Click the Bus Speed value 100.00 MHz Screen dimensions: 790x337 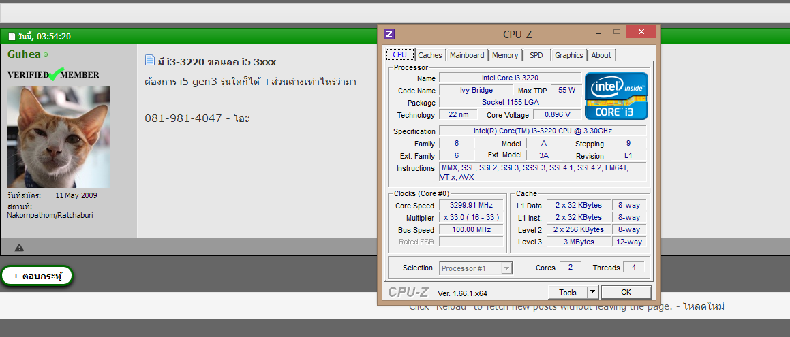[471, 230]
